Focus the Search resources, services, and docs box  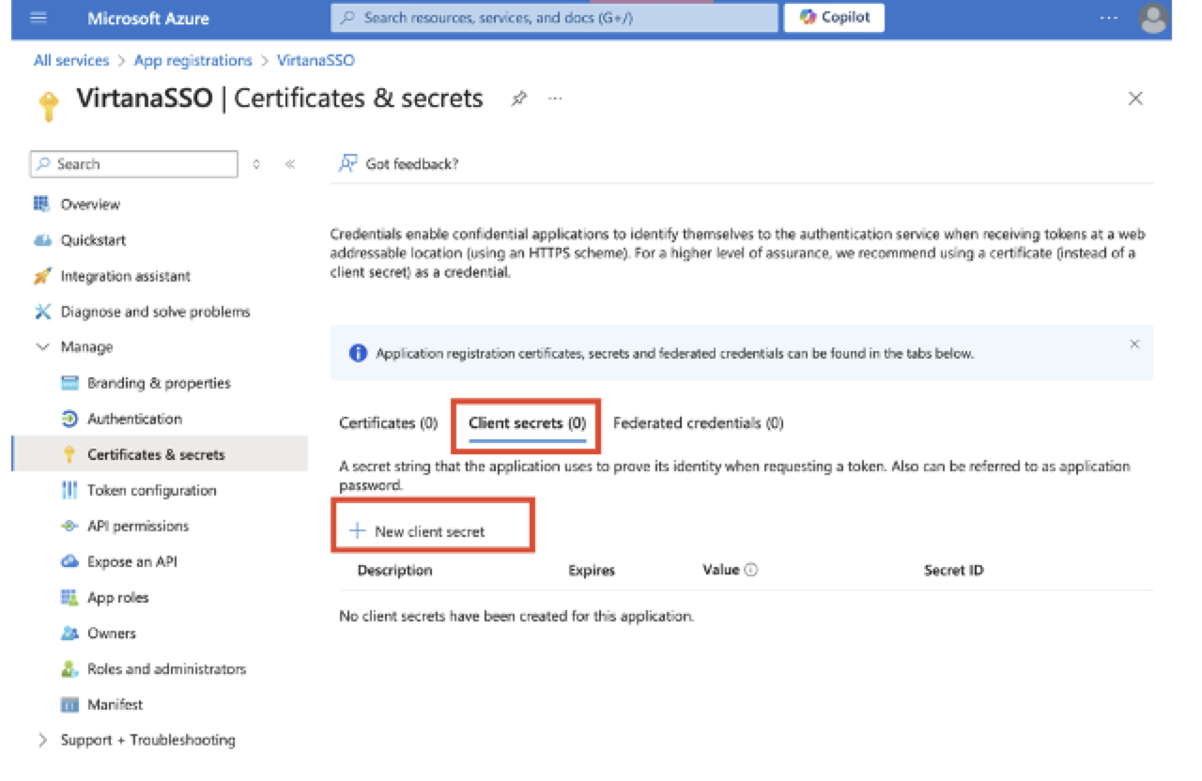(554, 17)
